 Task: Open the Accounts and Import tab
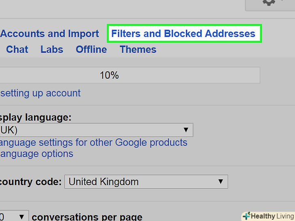pyautogui.click(x=49, y=34)
